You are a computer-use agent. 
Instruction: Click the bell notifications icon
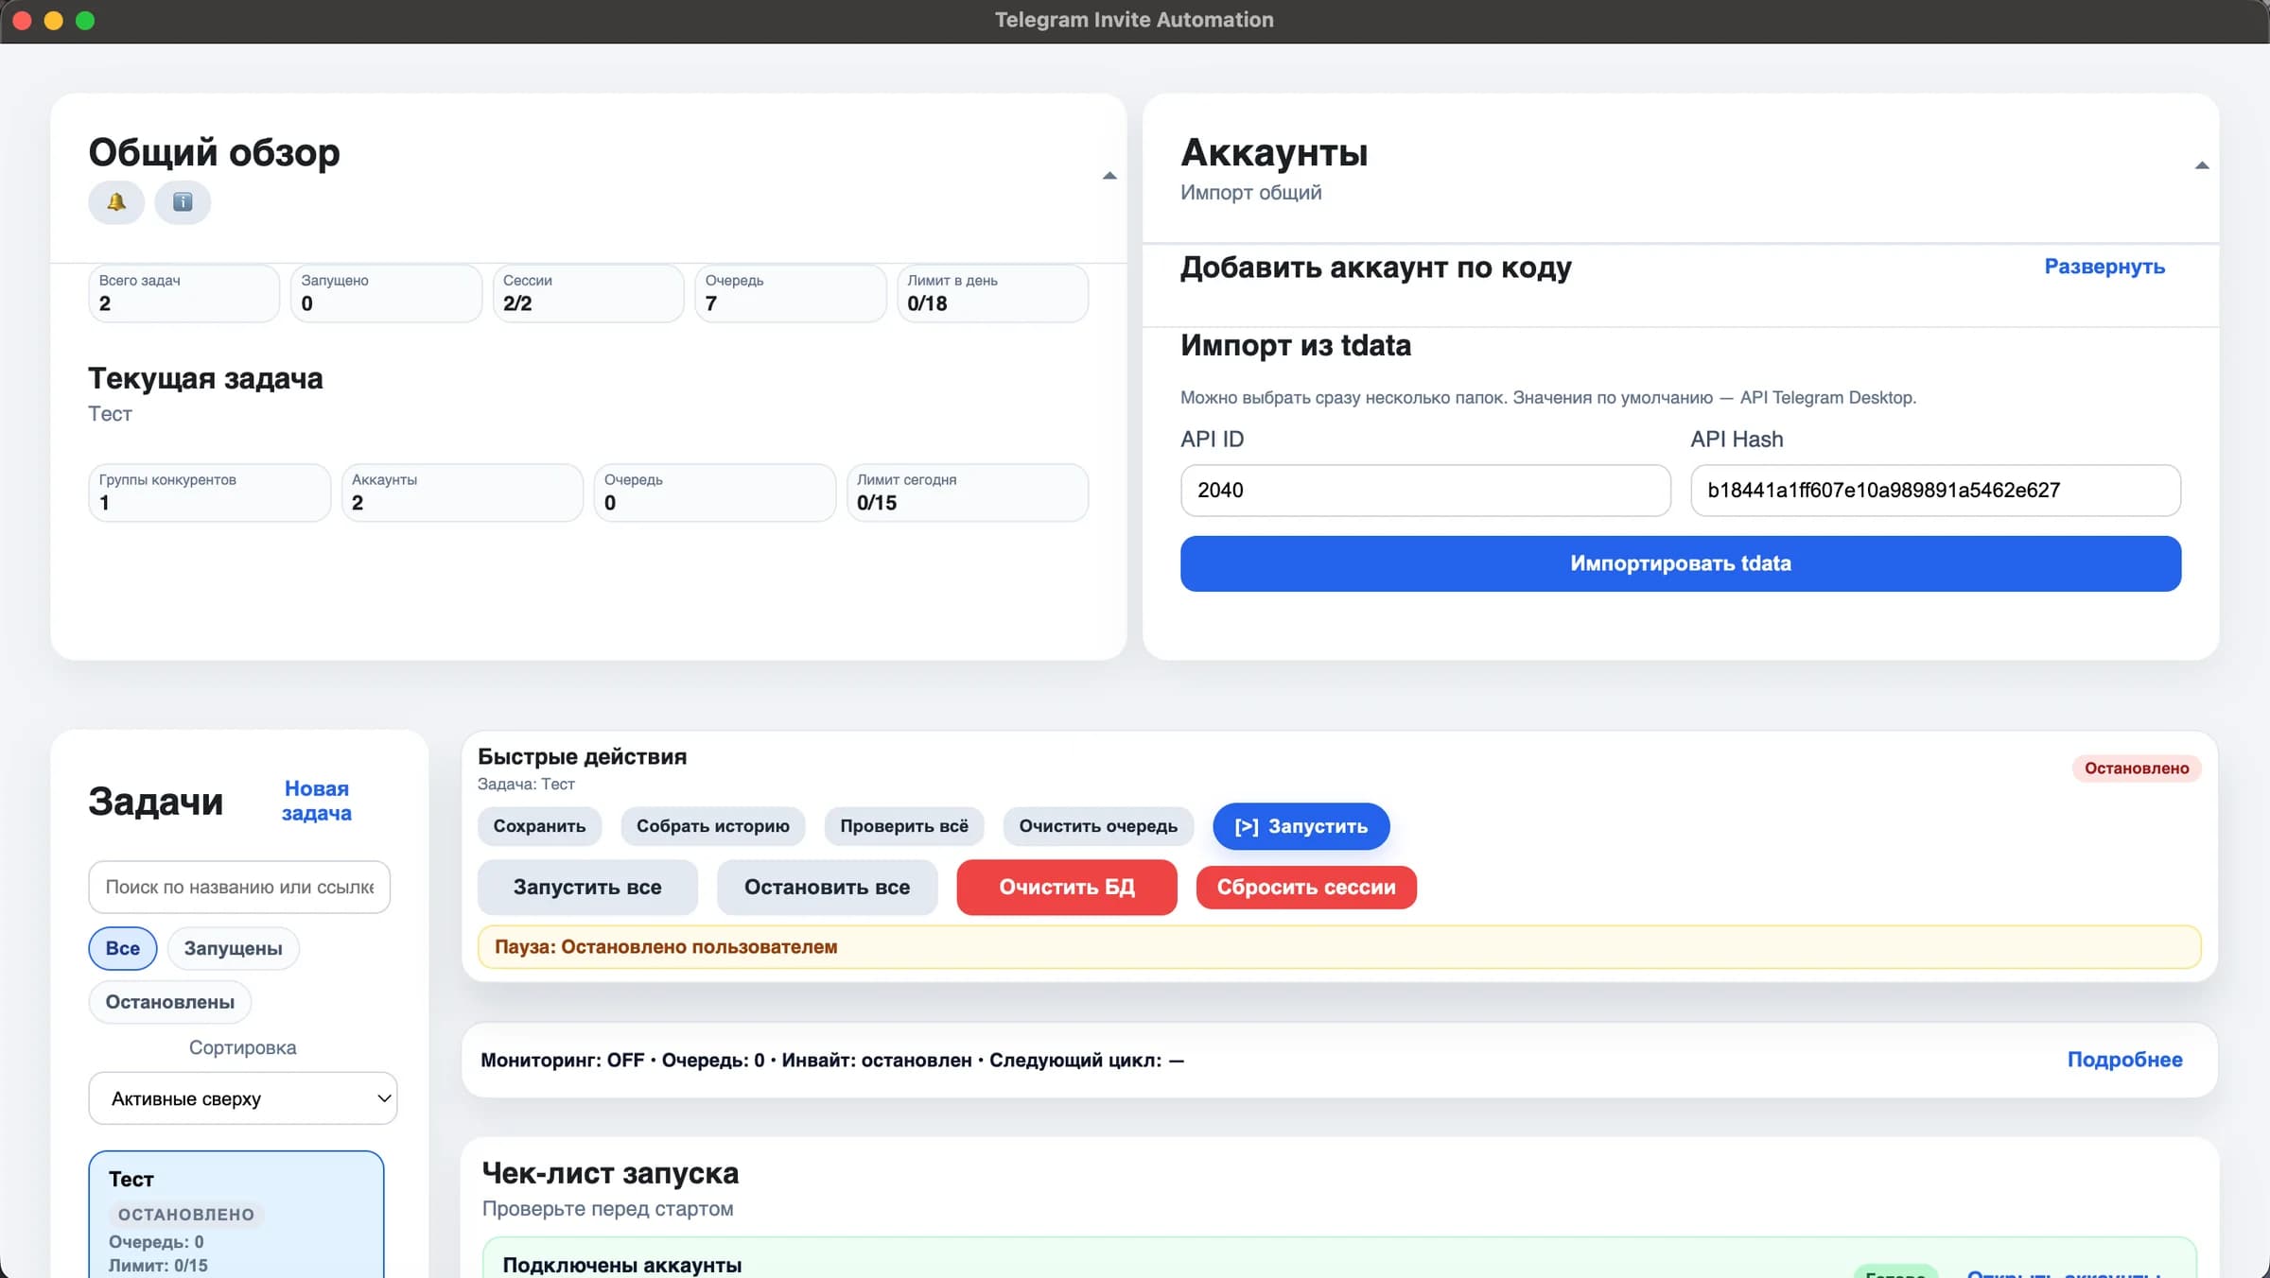116,202
